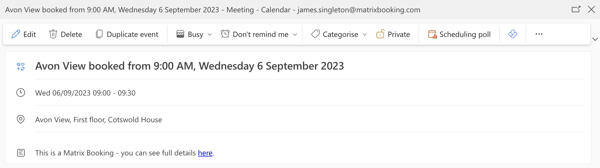Open the 'here' booking details link
The image size is (600, 168).
click(x=205, y=153)
